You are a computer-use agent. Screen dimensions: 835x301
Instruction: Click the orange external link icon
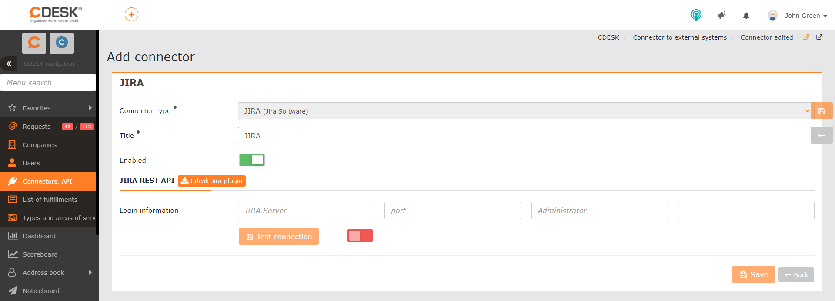[x=805, y=37]
